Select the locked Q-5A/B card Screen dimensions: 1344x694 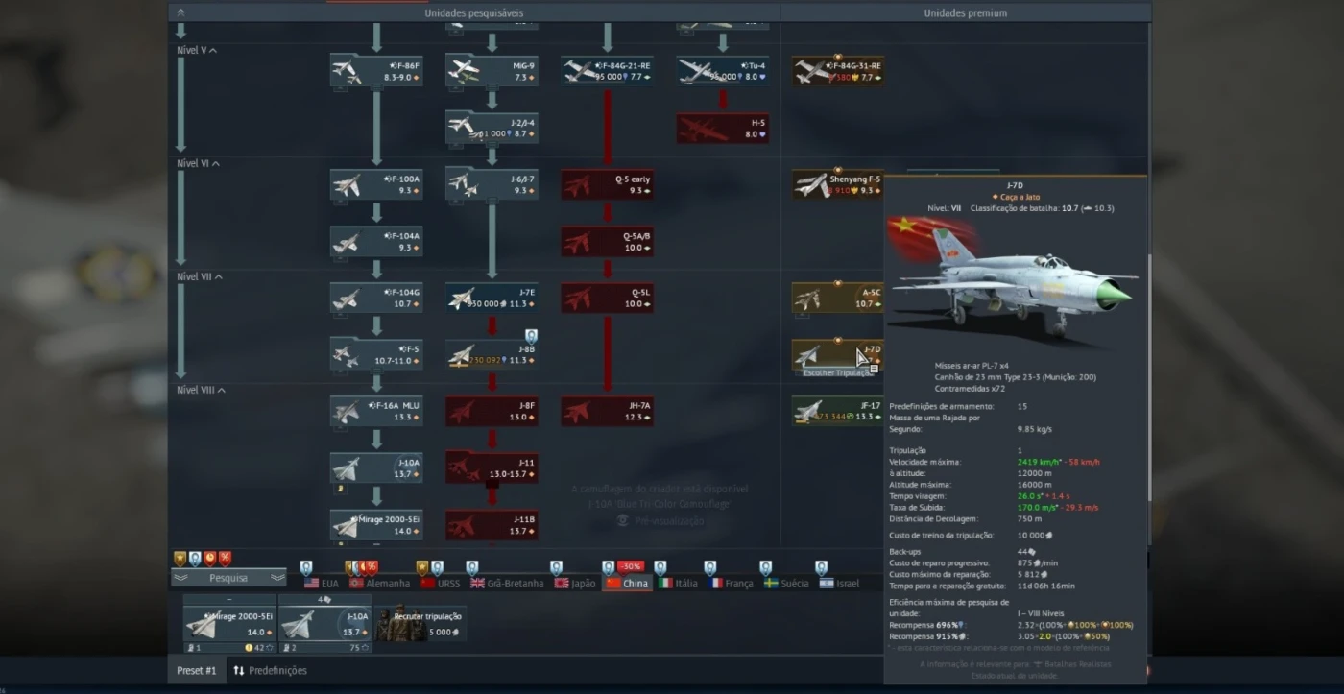click(x=607, y=241)
